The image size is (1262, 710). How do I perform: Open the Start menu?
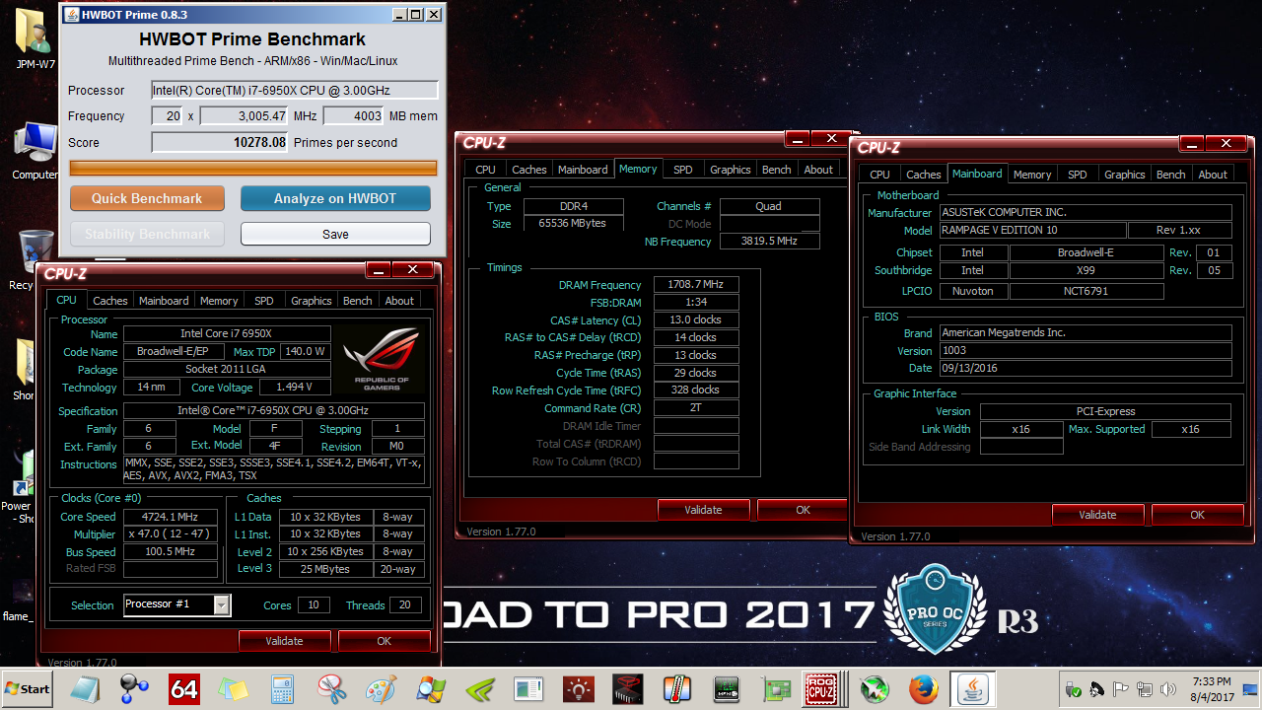click(x=29, y=688)
